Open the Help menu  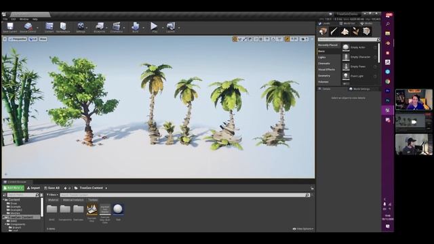point(35,20)
